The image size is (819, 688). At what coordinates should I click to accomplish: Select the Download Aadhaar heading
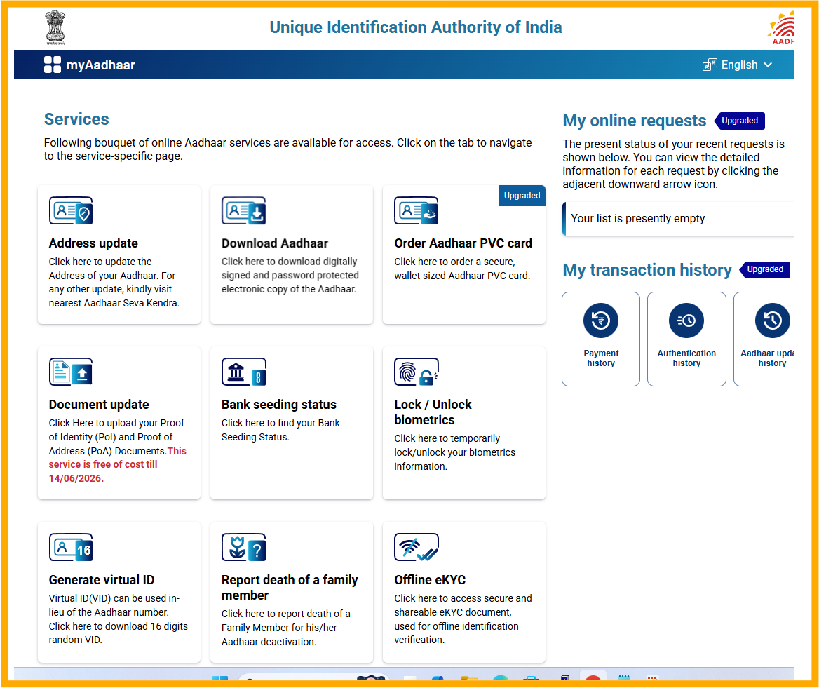[x=275, y=243]
